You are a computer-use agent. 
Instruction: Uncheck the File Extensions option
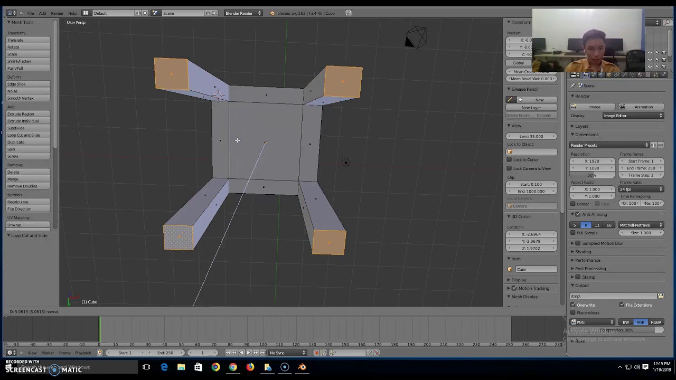point(622,305)
